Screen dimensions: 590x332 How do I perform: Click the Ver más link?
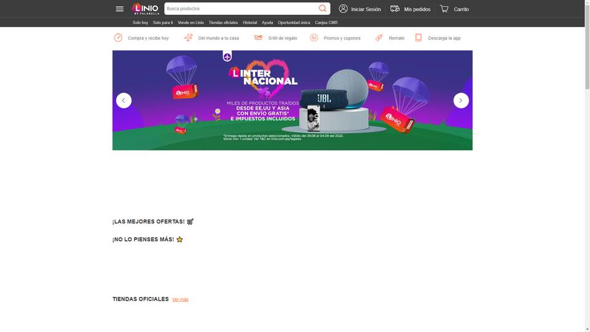[180, 299]
